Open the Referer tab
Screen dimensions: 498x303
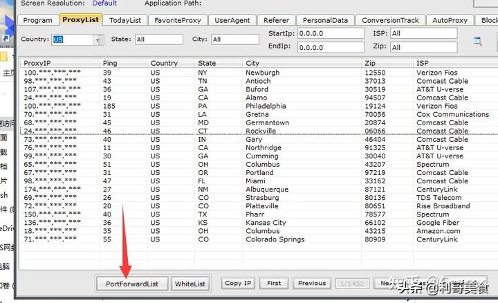tap(276, 20)
